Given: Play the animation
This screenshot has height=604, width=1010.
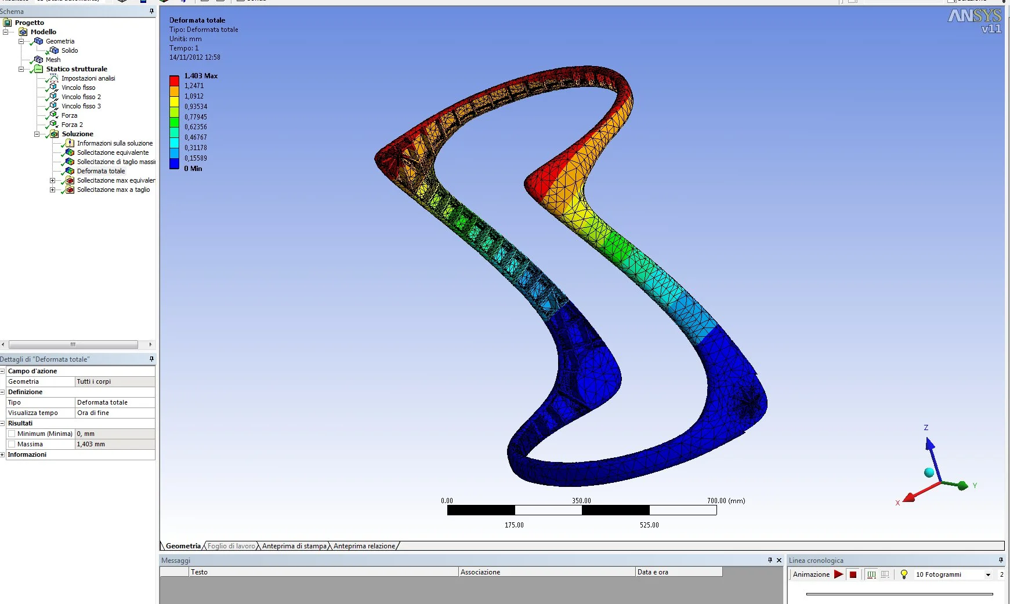Looking at the screenshot, I should pos(838,574).
